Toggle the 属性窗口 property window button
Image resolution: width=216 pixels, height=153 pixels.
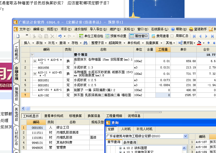139,36
